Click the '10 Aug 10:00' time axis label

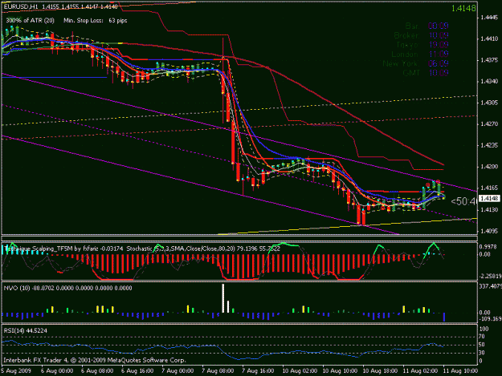340,370
